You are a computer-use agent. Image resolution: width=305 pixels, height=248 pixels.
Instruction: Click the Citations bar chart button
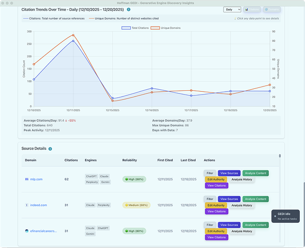[x=252, y=9]
